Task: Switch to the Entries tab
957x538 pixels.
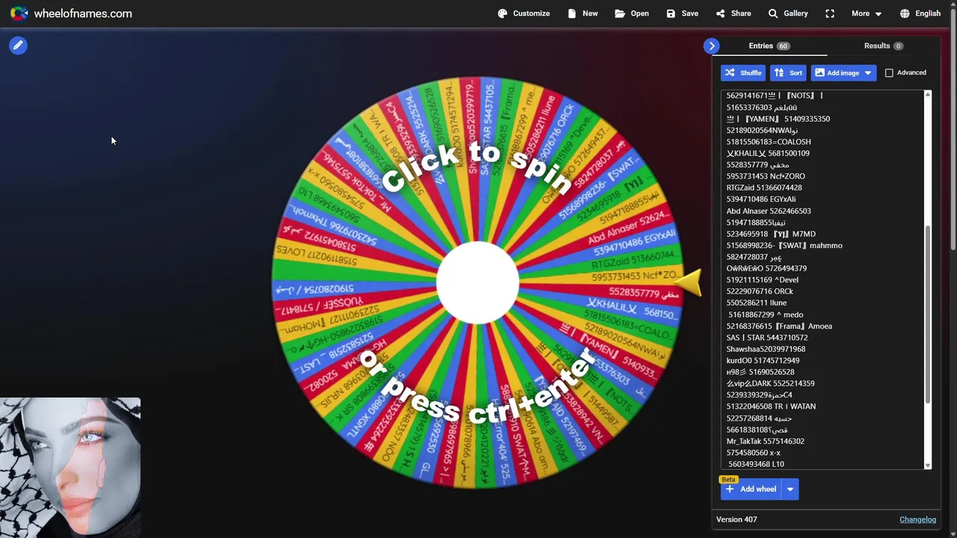Action: tap(769, 46)
